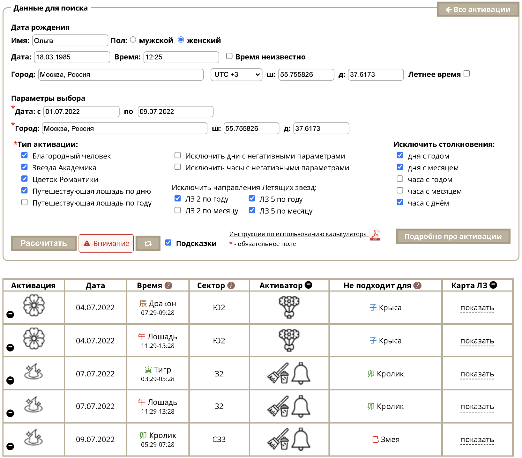Screen dimensions: 522x458
Task: Check Путешествующая лошадь по году
Action: [25, 202]
